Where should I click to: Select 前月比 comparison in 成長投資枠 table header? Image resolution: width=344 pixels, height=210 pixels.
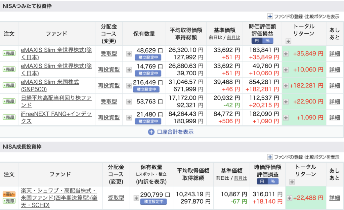(x=241, y=178)
